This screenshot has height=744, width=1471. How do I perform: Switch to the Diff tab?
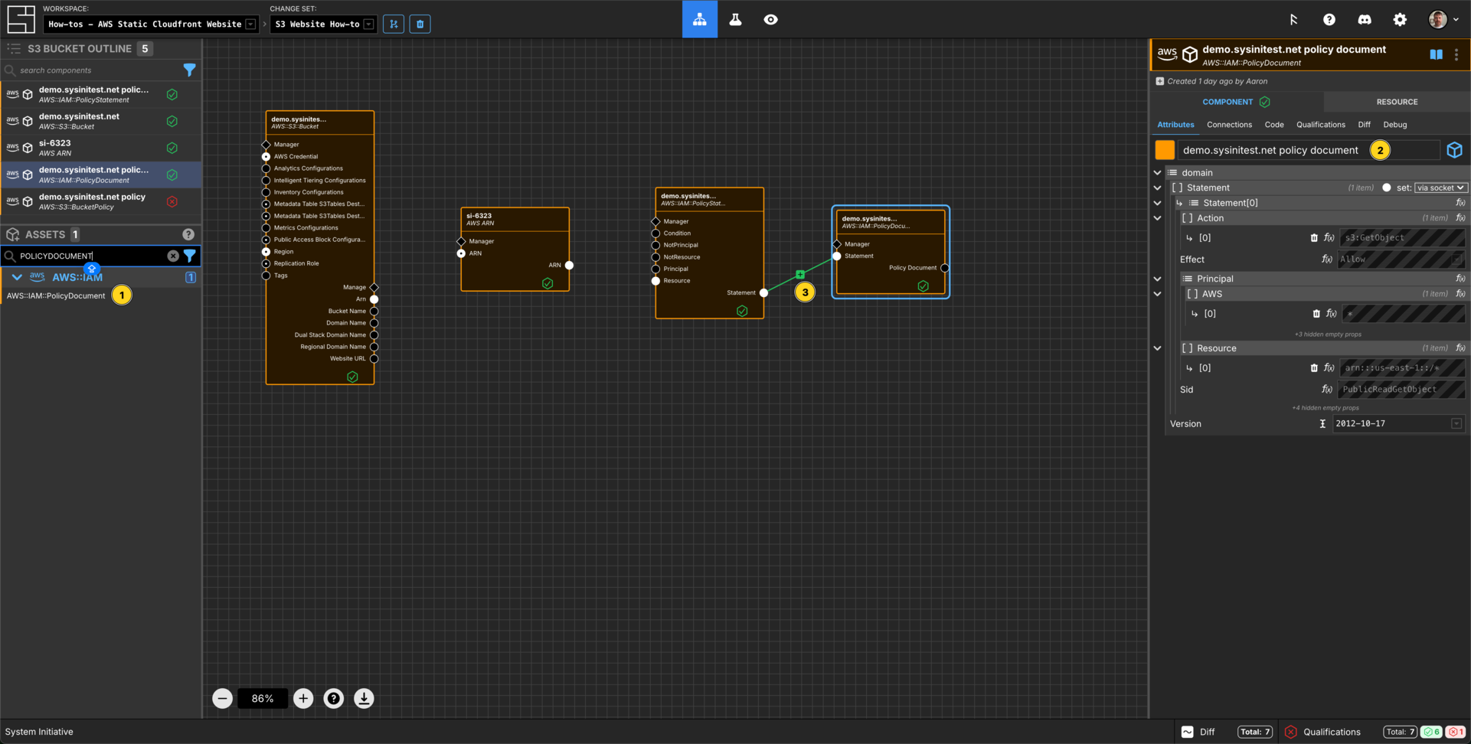[x=1364, y=125]
